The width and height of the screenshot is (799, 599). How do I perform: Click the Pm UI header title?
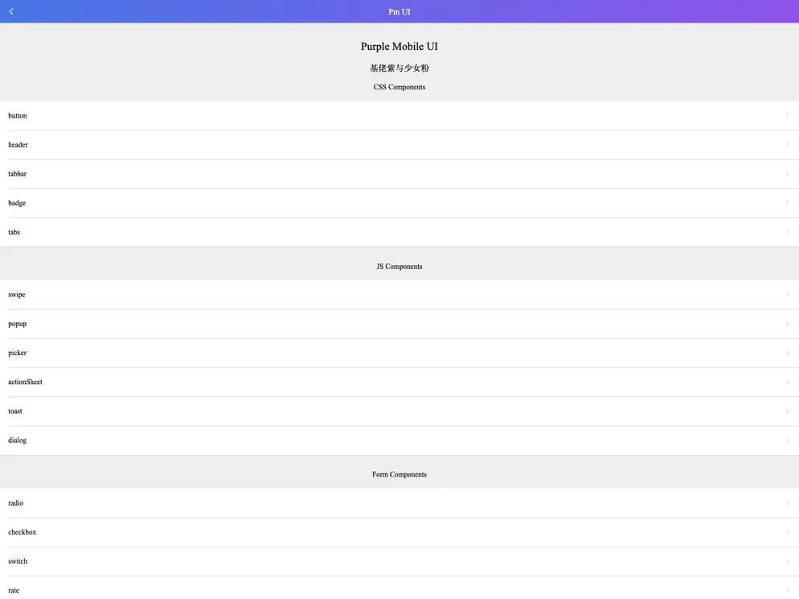[x=399, y=11]
